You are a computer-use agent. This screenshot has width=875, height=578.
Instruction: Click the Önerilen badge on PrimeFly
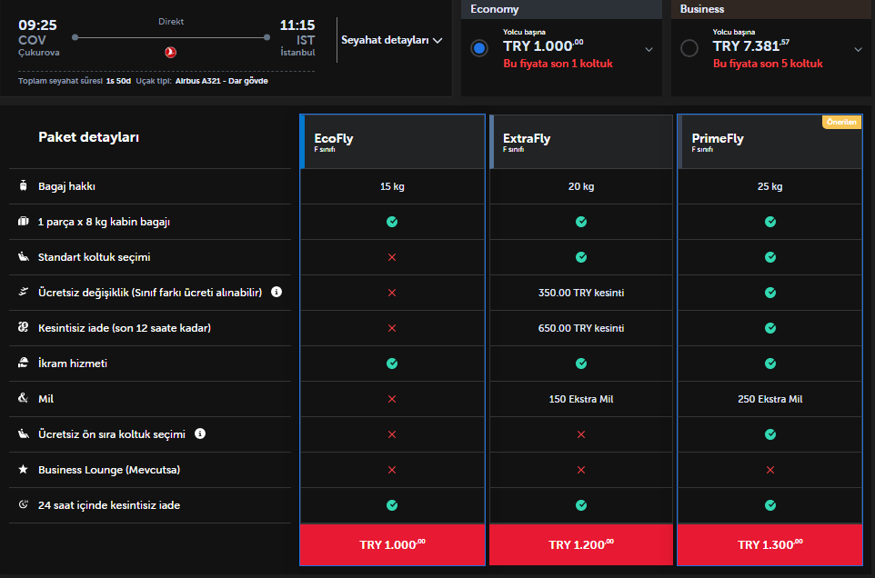841,122
